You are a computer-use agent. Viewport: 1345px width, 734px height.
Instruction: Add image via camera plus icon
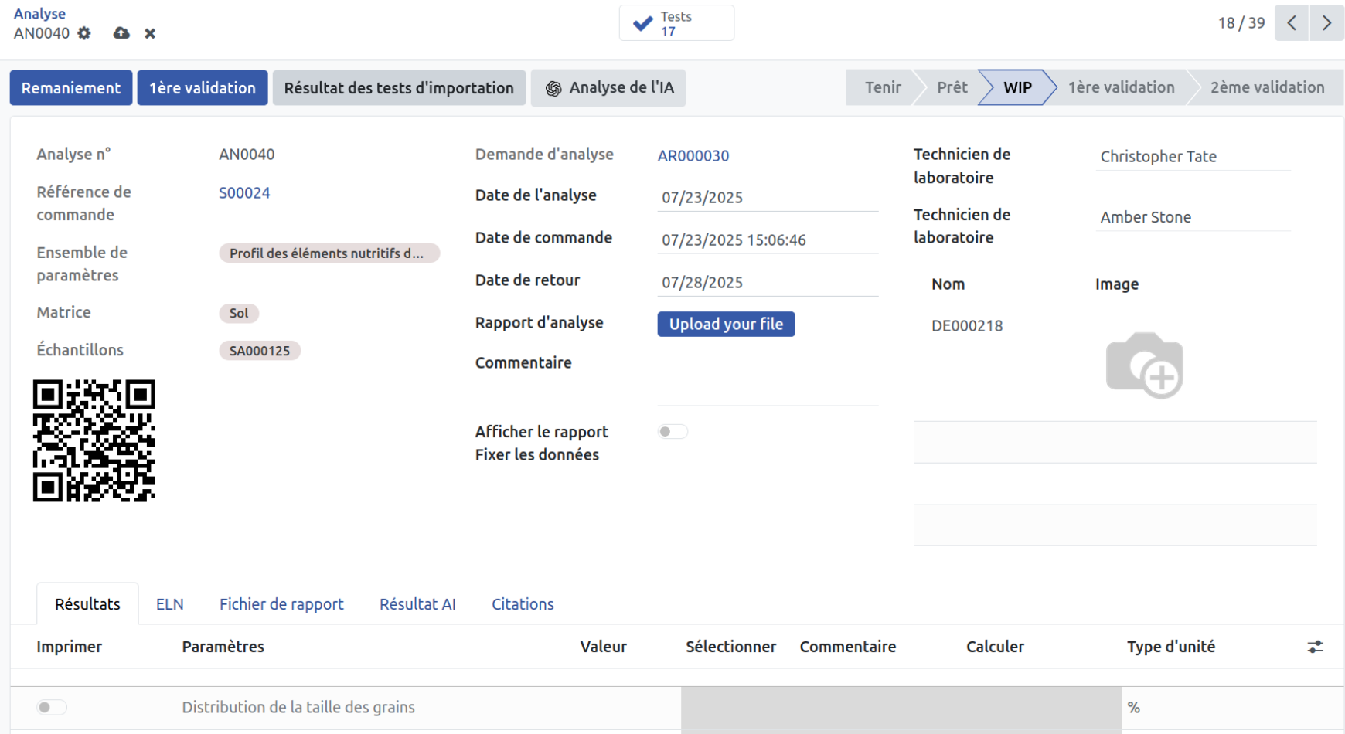1145,365
